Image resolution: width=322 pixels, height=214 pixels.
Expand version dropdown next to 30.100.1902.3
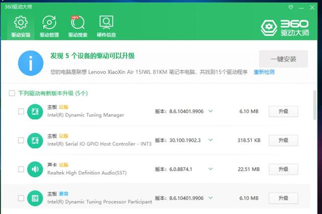pyautogui.click(x=210, y=140)
